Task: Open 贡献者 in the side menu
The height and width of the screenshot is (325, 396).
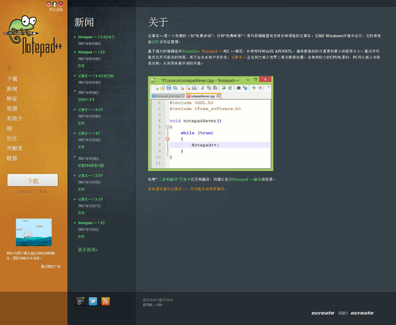Action: 15,148
